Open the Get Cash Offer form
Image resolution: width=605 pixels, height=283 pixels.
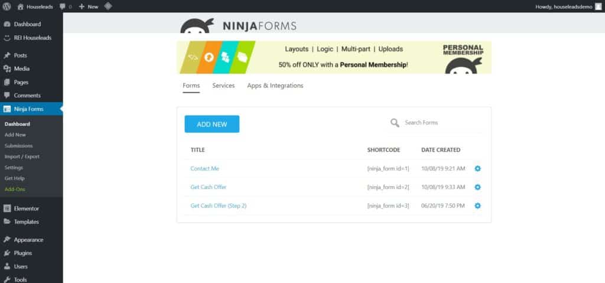point(209,187)
